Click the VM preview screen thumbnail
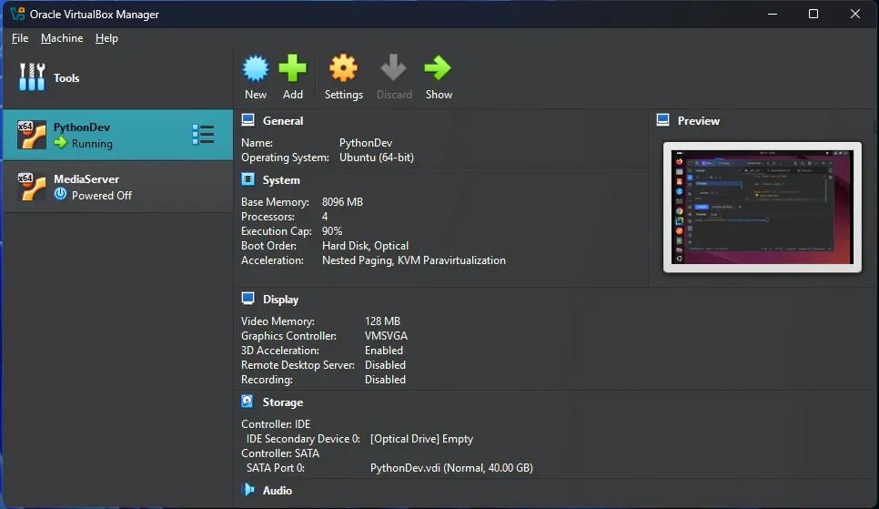 click(762, 207)
